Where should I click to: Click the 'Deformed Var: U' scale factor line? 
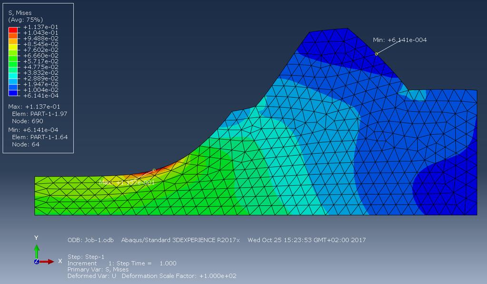pos(152,275)
